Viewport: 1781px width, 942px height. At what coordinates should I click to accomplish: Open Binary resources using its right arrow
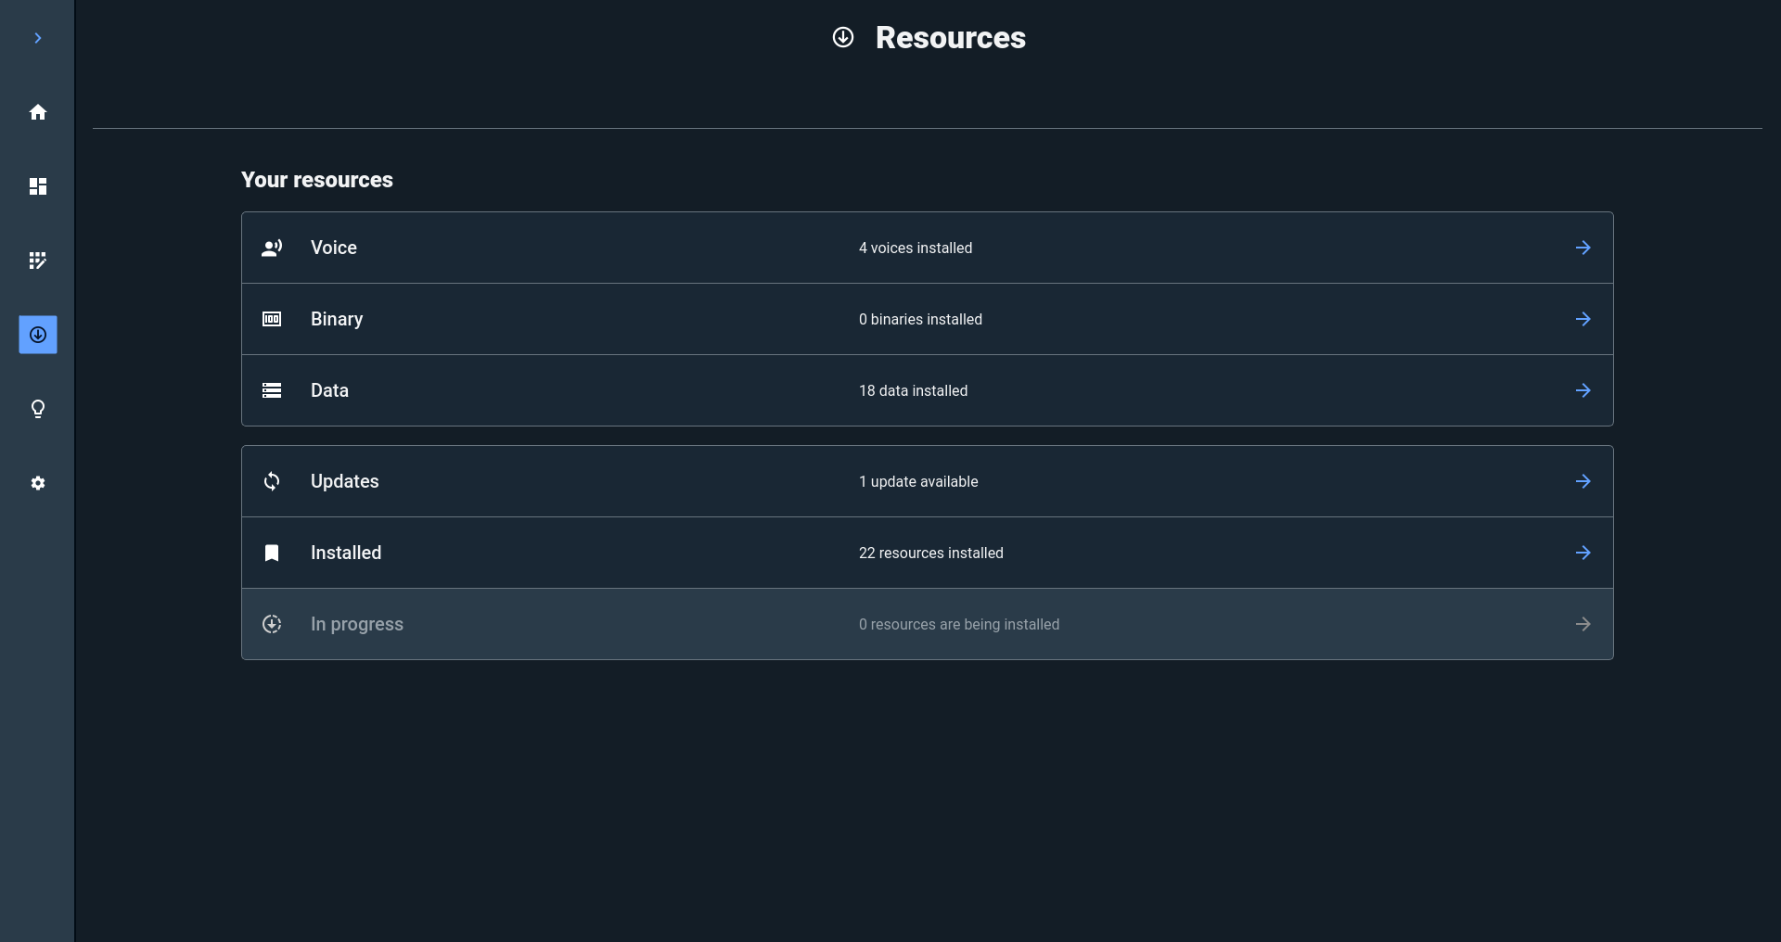click(x=1582, y=319)
